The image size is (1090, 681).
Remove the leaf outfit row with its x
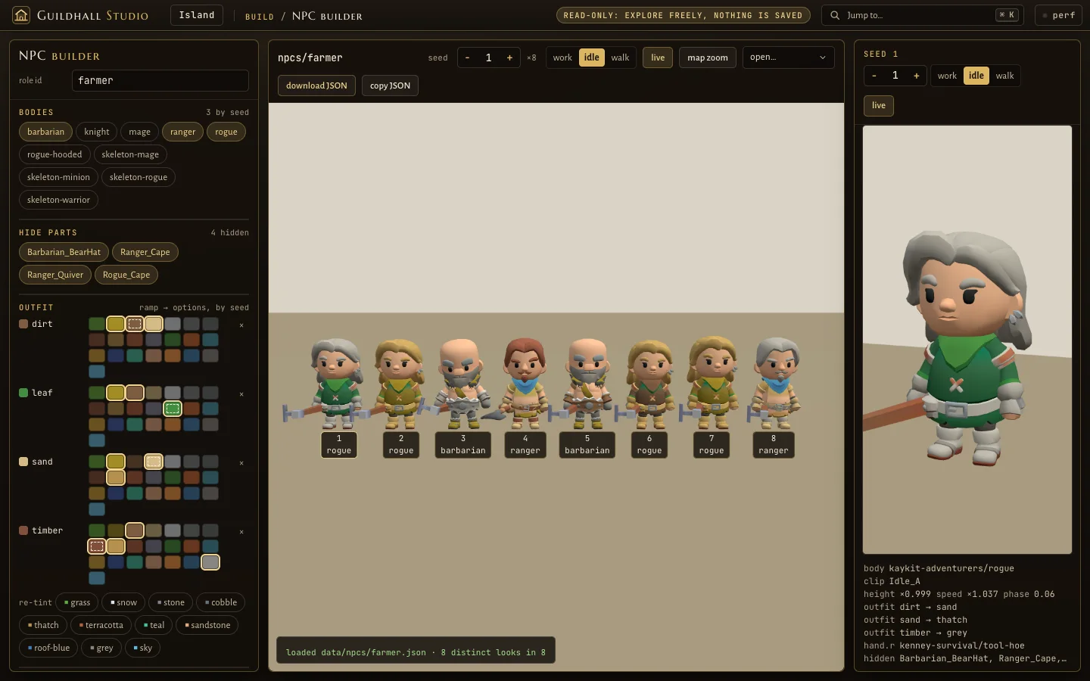coord(241,394)
